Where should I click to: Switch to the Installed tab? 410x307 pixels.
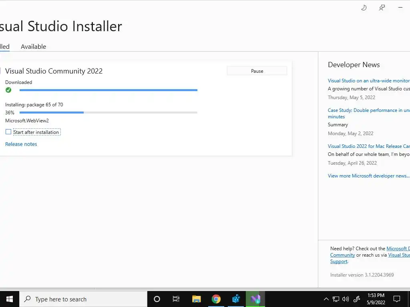5,47
